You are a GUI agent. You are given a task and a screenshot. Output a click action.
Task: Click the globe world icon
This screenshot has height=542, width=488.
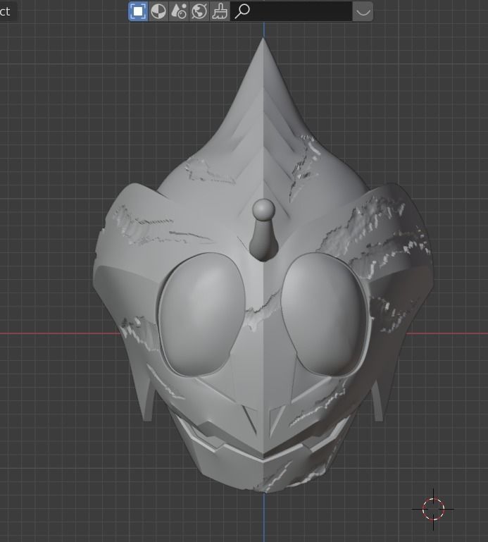199,11
